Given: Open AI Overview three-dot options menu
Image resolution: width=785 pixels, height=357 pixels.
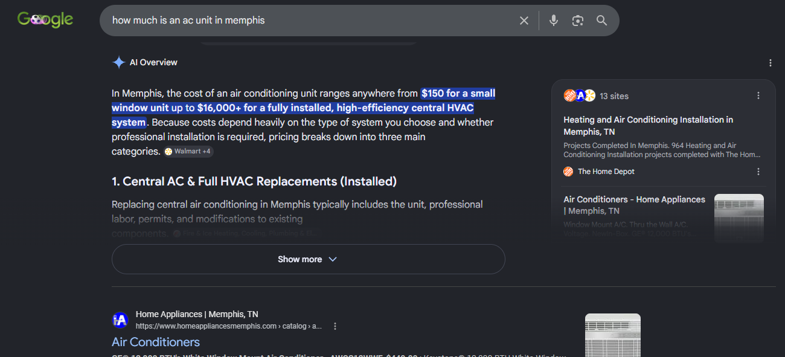Looking at the screenshot, I should click(x=771, y=63).
